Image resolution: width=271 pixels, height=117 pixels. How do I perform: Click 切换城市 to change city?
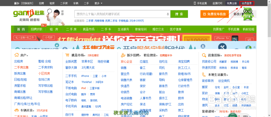click(x=27, y=3)
